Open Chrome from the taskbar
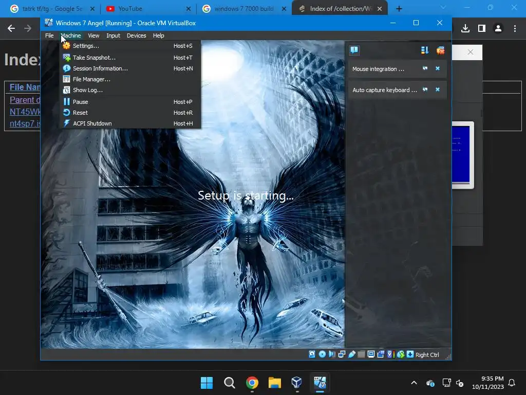 coord(252,383)
